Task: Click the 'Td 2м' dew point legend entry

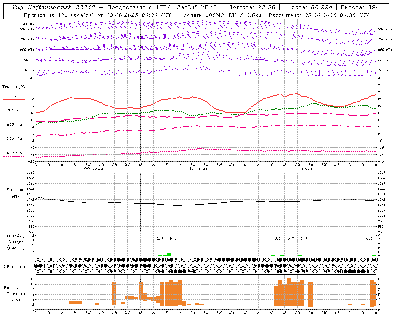Action: click(x=14, y=110)
